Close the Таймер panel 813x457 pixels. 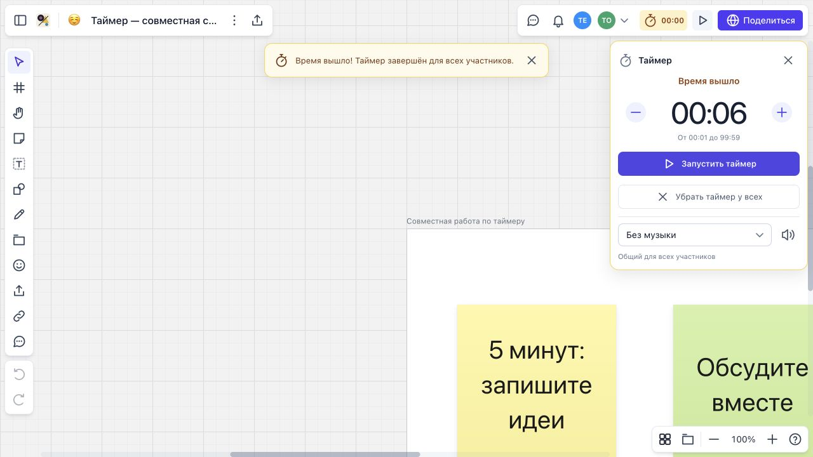click(x=788, y=60)
